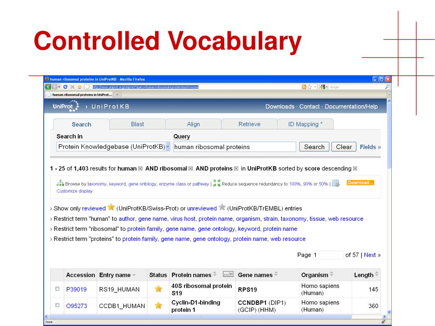Viewport: 435px width, 326px height.
Task: Click the Google search magnifier icon
Action: [387, 87]
